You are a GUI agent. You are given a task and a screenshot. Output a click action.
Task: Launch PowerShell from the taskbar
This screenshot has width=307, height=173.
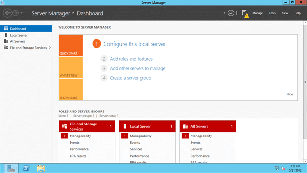click(x=26, y=168)
